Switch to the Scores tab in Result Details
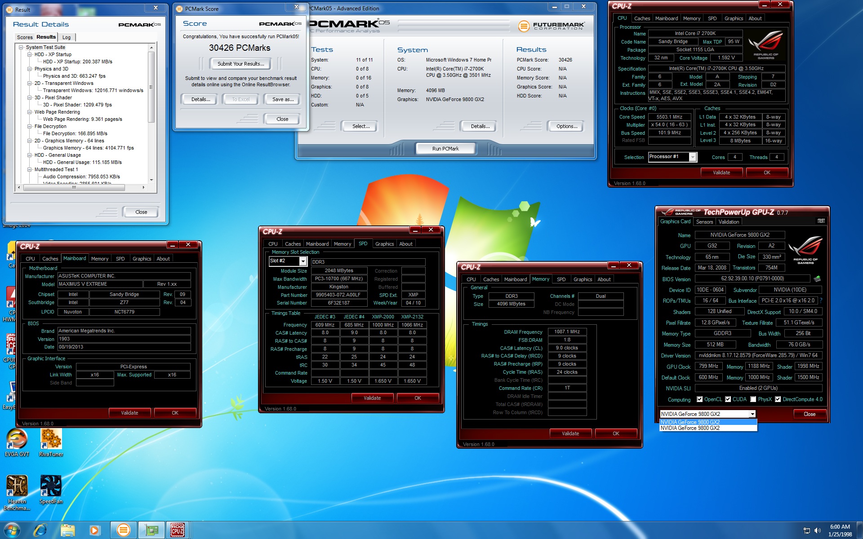Viewport: 863px width, 539px height. pos(25,37)
